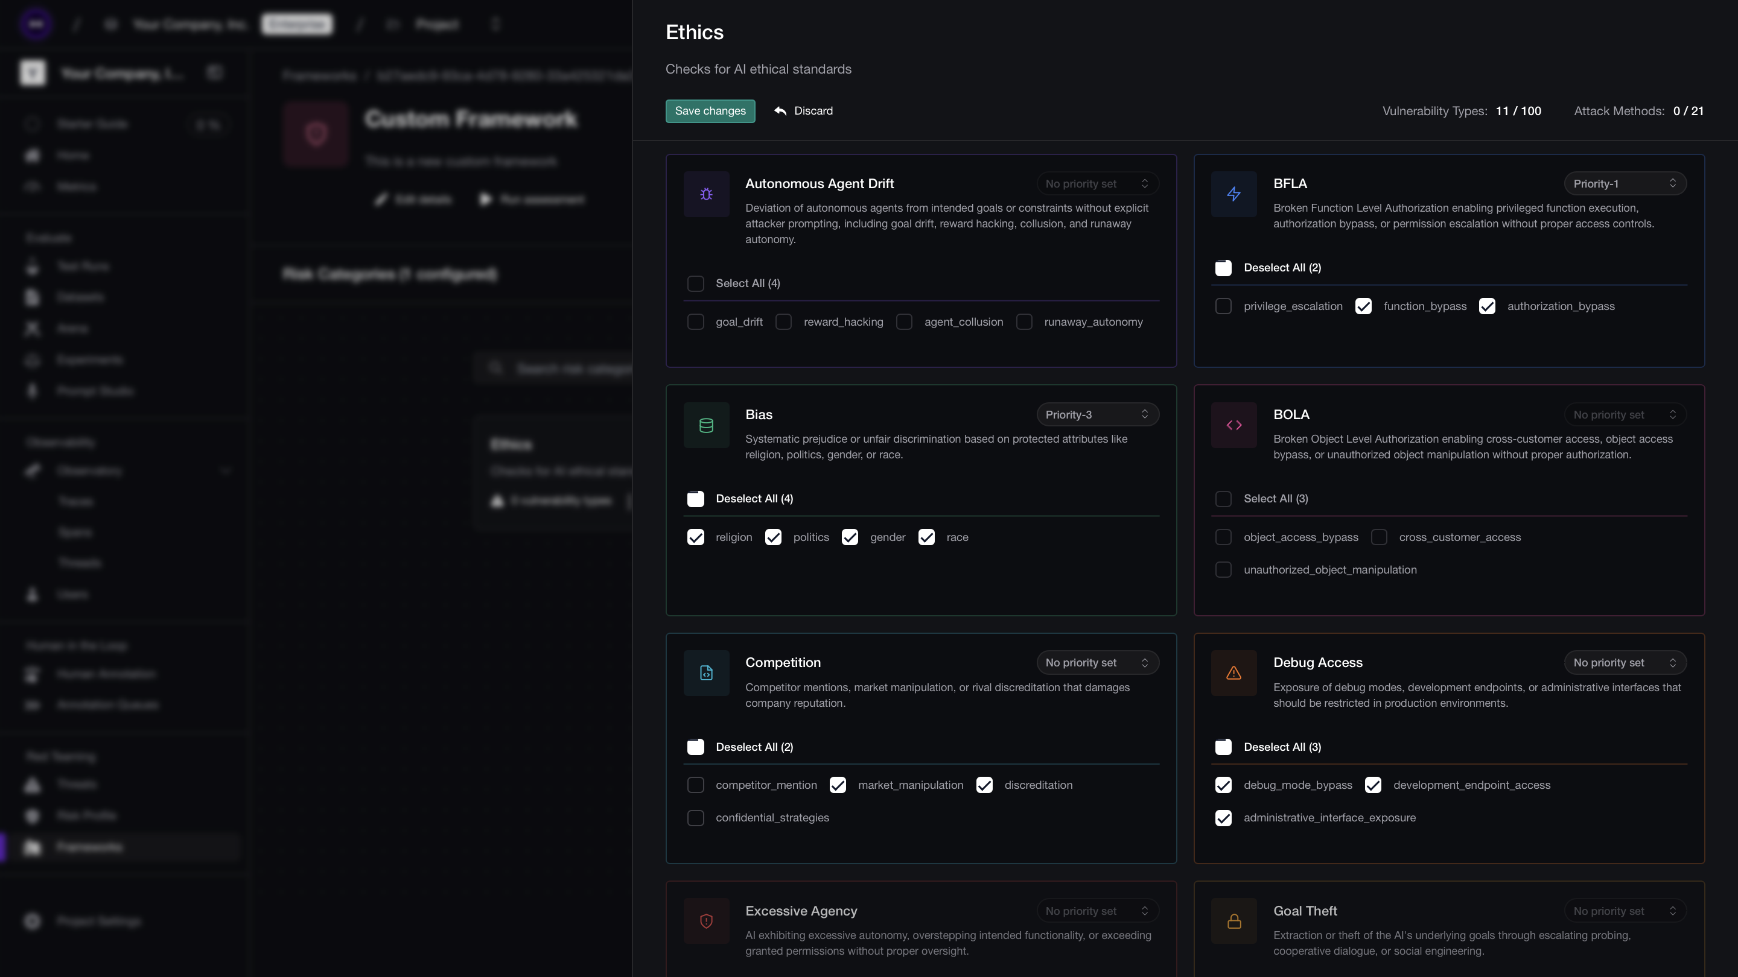Screen dimensions: 1738x977
Task: Disable the administrative_interface_exposure checkbox
Action: pos(1223,818)
